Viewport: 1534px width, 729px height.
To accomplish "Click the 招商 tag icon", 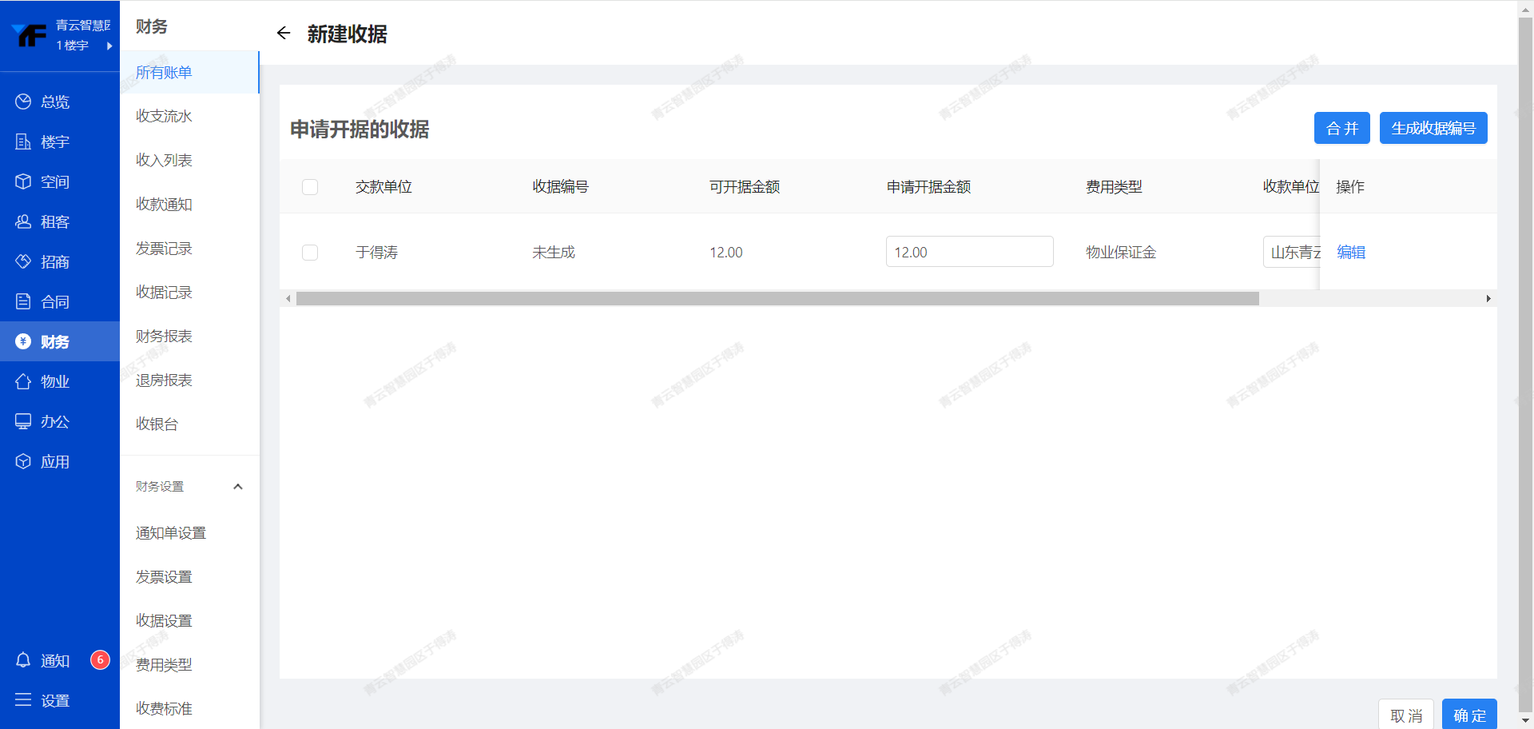I will point(23,261).
